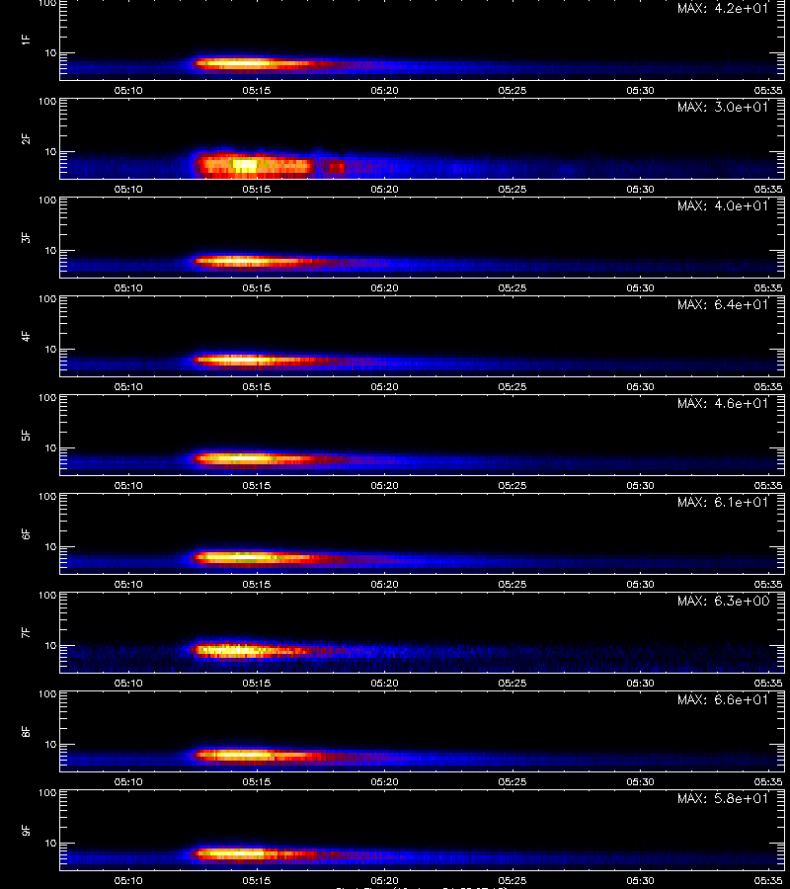Click the 9F panel axis label
The width and height of the screenshot is (790, 889).
point(26,831)
